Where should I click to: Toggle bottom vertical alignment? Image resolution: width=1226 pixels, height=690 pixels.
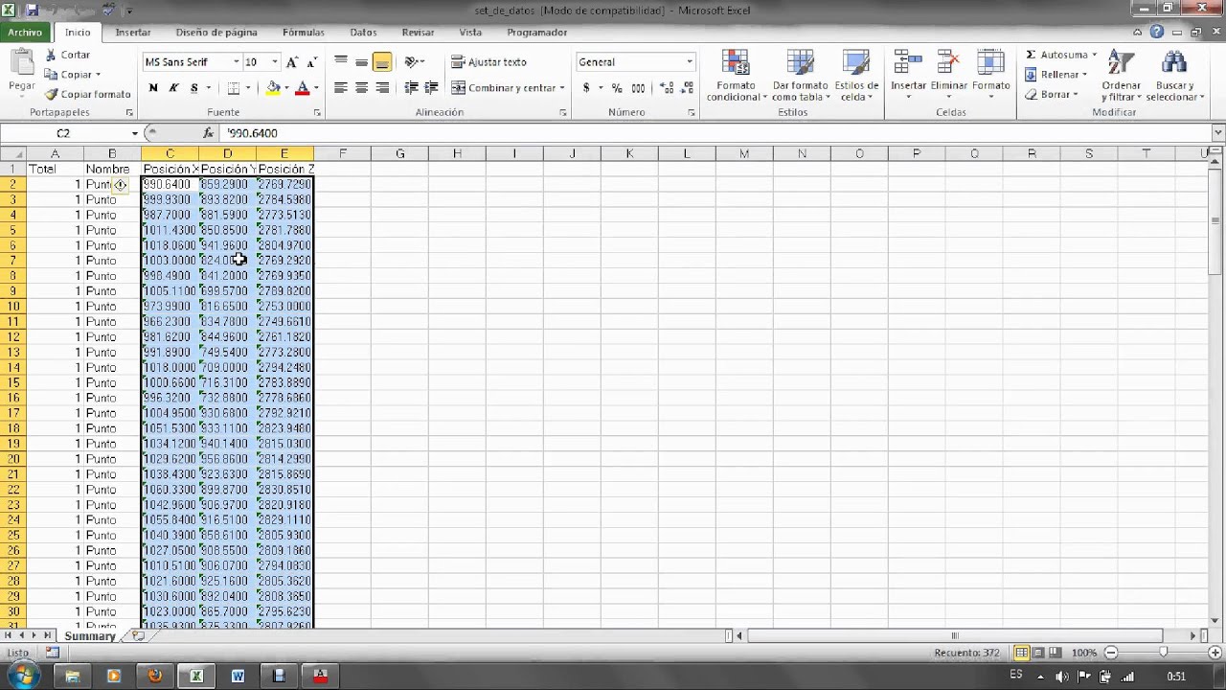point(382,62)
